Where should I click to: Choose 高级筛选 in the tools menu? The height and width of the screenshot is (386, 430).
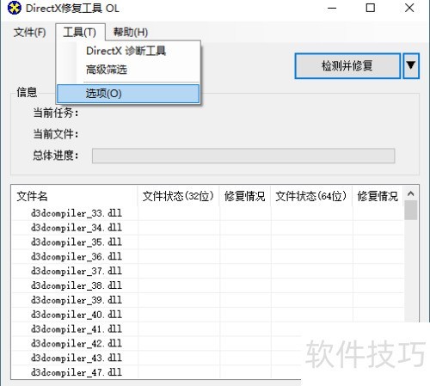107,70
